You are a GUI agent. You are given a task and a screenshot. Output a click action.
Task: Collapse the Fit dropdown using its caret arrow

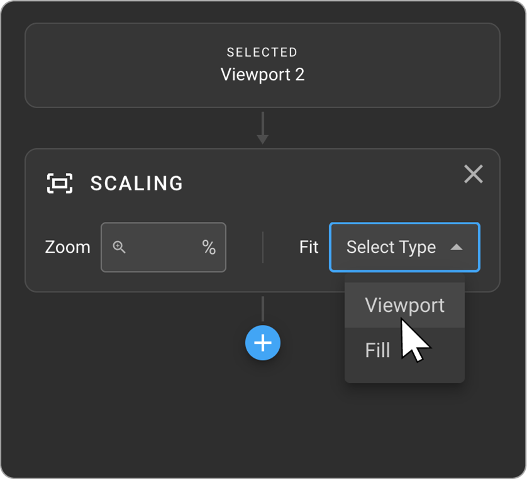(457, 248)
